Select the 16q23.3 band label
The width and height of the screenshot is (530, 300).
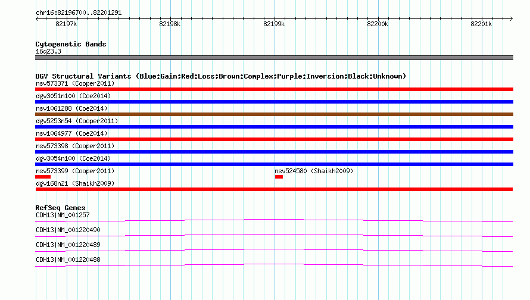(48, 51)
